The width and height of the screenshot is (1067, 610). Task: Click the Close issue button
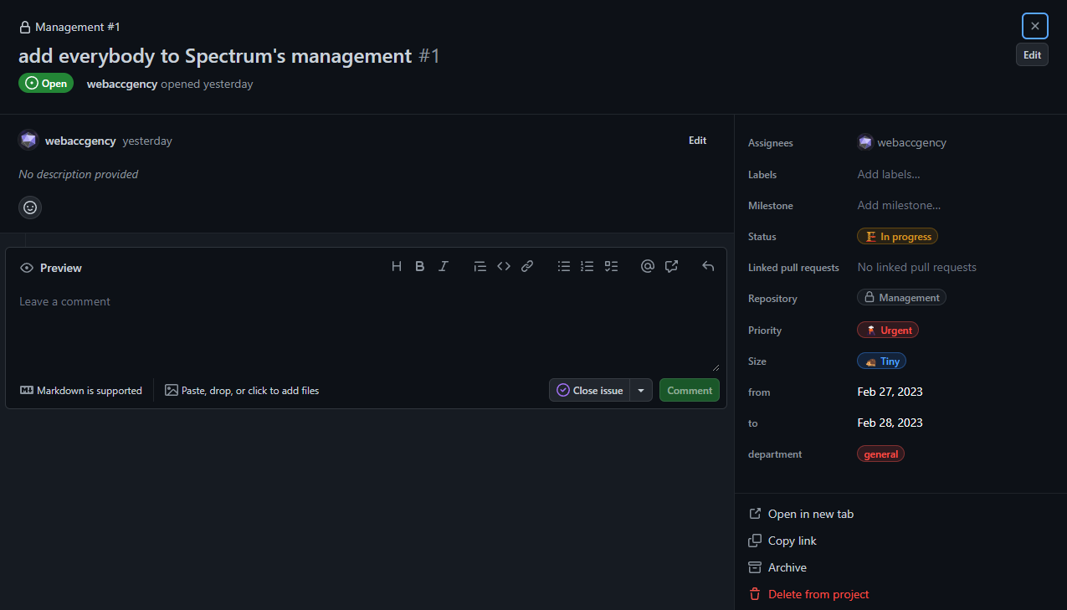(x=590, y=390)
